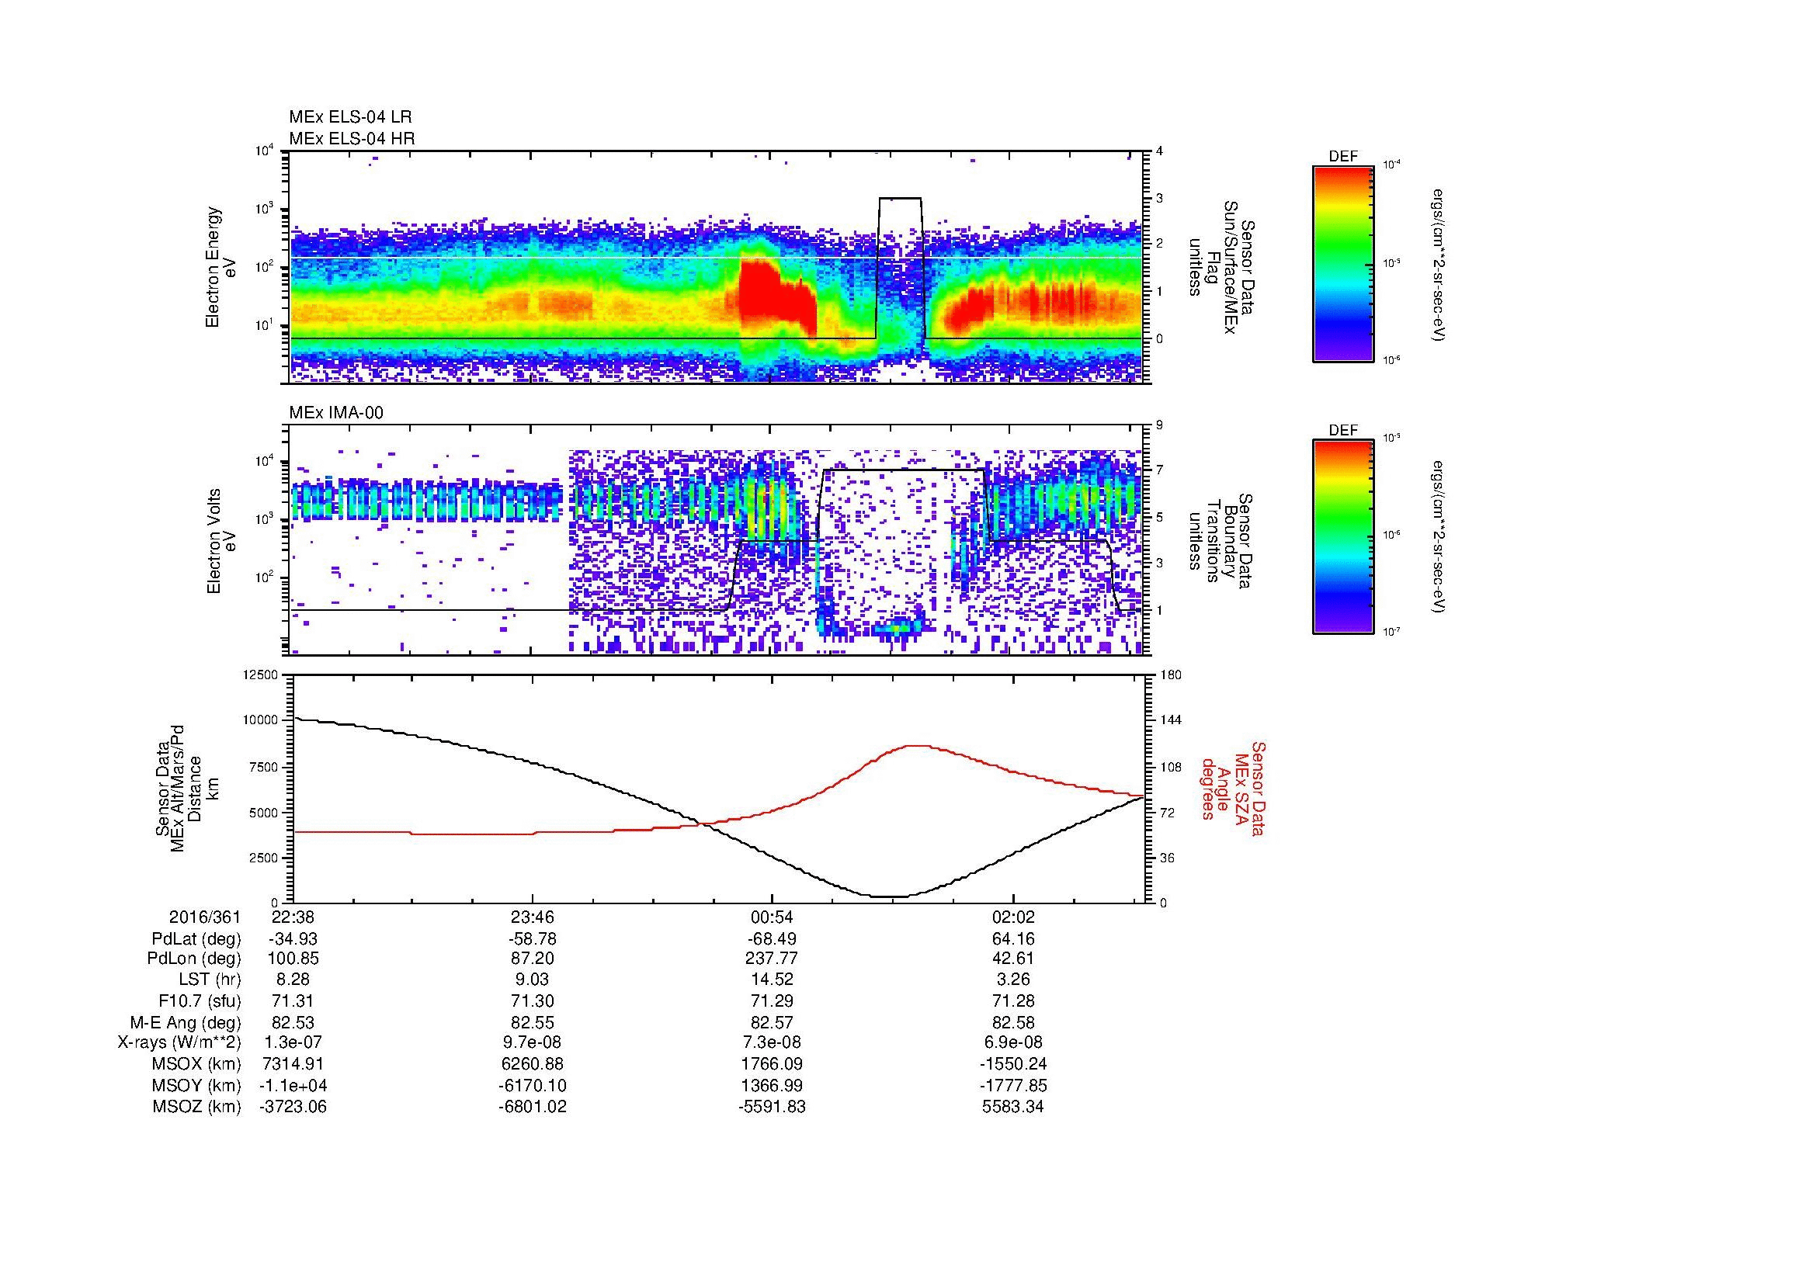
Task: Click the MSOY value '-1.1e+04'
Action: (x=293, y=1085)
